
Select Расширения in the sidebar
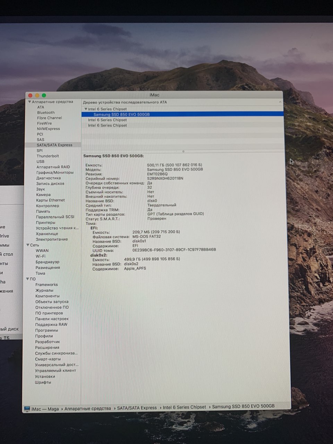[x=47, y=348]
